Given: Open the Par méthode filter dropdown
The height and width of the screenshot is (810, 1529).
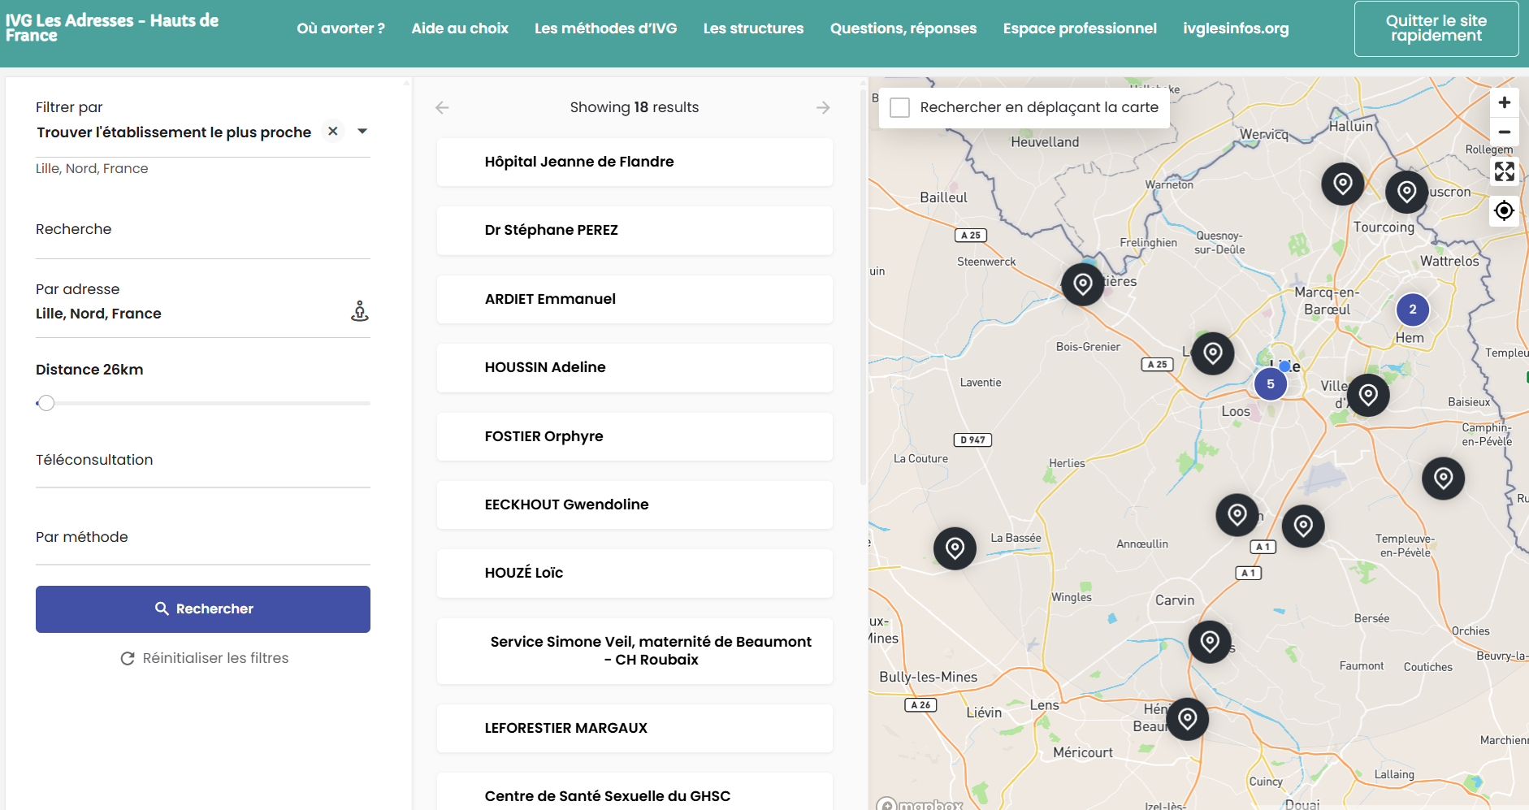Looking at the screenshot, I should 202,537.
